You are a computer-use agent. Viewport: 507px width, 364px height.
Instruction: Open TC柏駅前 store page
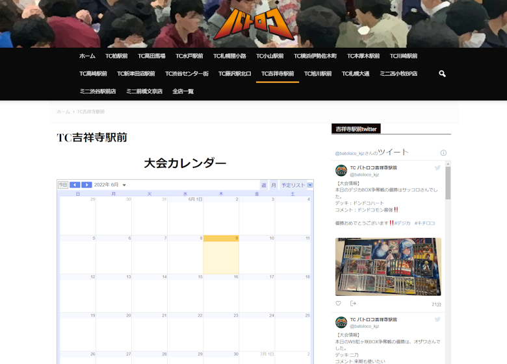pyautogui.click(x=116, y=56)
